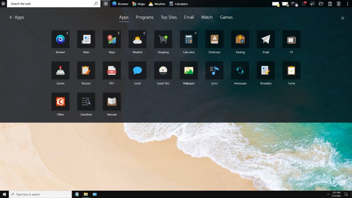Open the Dictionary app
The image size is (352, 198).
pos(214,39)
